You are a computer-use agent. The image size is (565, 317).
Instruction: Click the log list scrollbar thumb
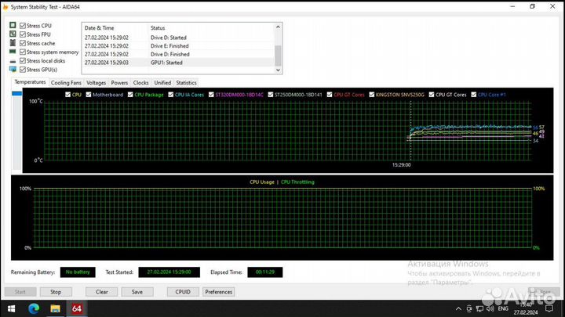coord(278,56)
